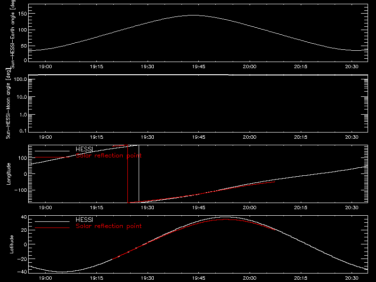Select white HESSI legend line in Latitude plot
Image resolution: width=376 pixels, height=282 pixels.
52,221
